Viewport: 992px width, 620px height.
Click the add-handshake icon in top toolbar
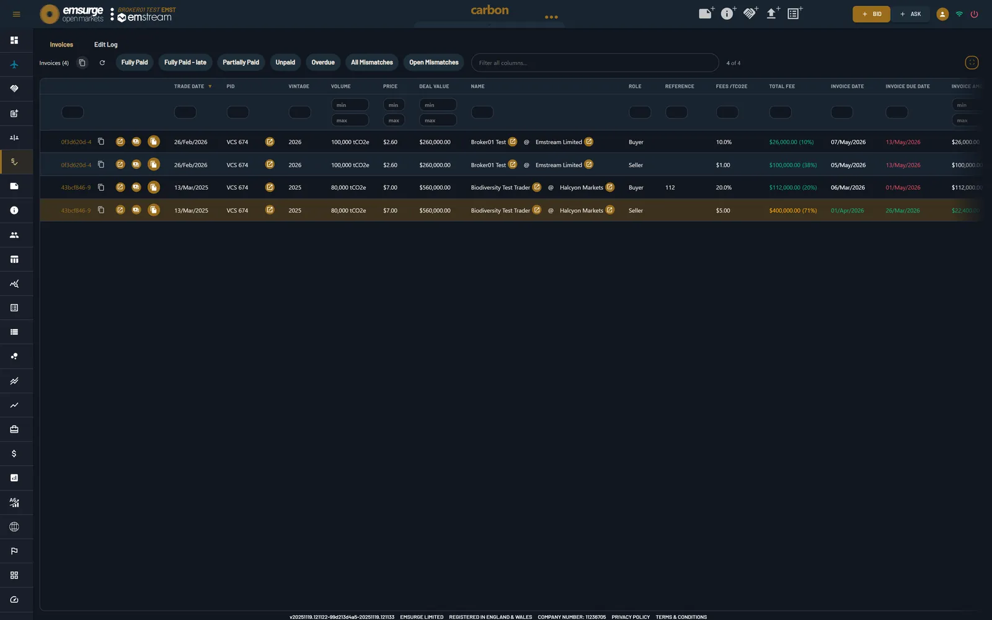750,13
